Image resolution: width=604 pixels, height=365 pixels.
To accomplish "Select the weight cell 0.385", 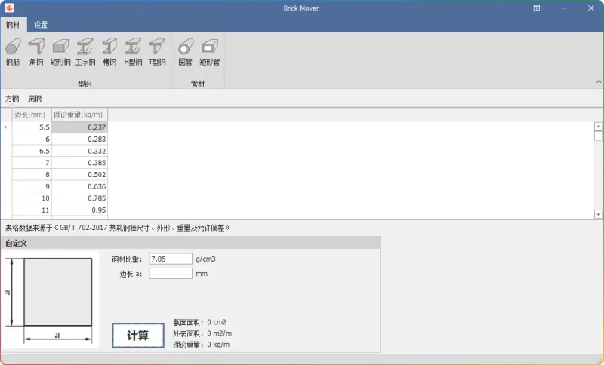I will click(80, 163).
